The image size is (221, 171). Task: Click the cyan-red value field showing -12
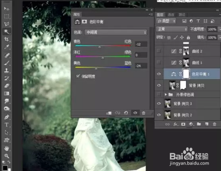coord(141,44)
